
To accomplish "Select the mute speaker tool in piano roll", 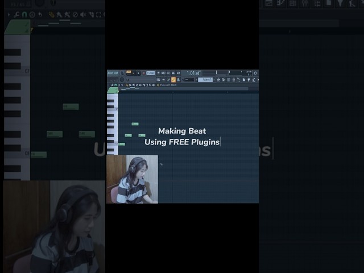I will [x=140, y=85].
